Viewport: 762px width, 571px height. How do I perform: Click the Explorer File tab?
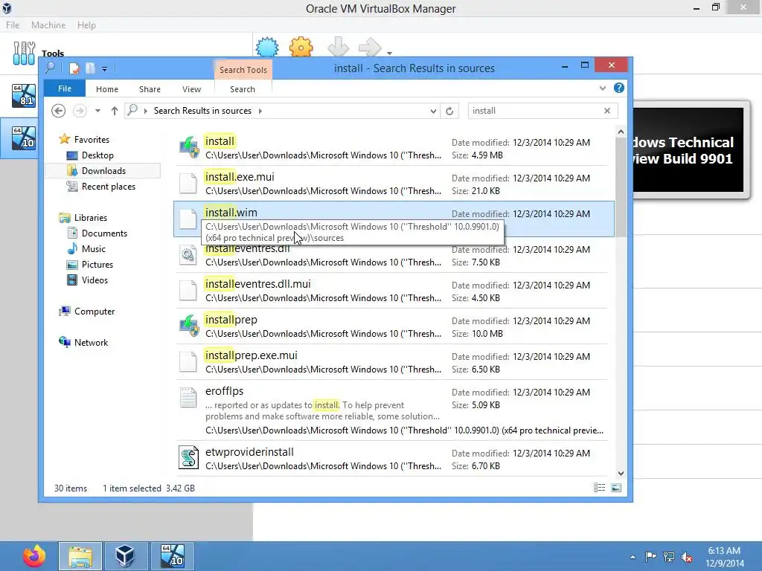point(65,88)
